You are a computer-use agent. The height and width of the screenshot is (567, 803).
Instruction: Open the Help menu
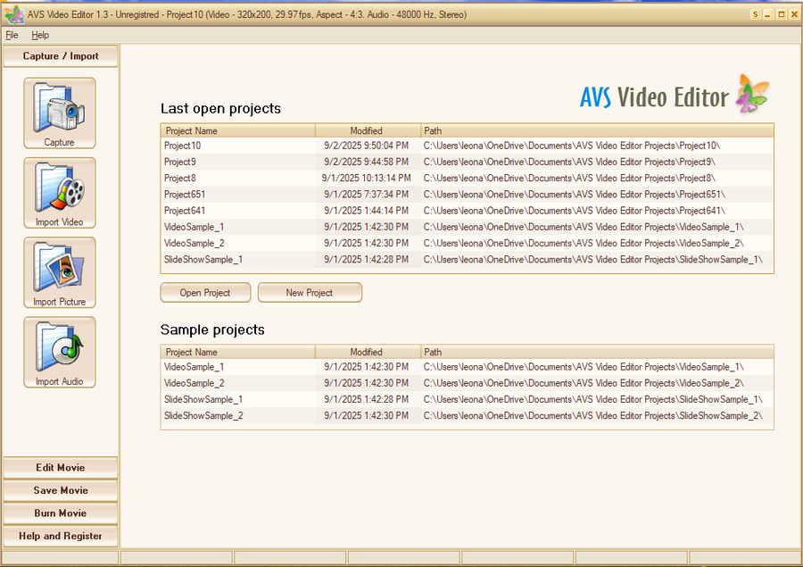point(40,35)
